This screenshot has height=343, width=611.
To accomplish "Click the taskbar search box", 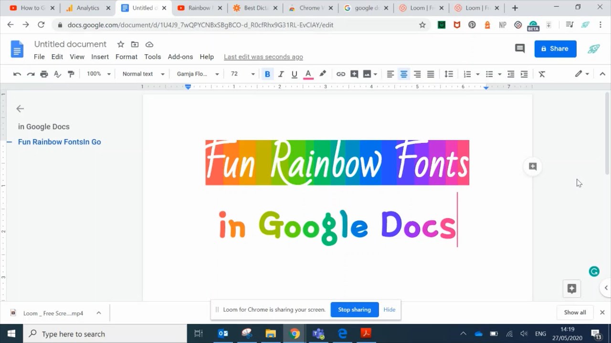I will [x=105, y=333].
